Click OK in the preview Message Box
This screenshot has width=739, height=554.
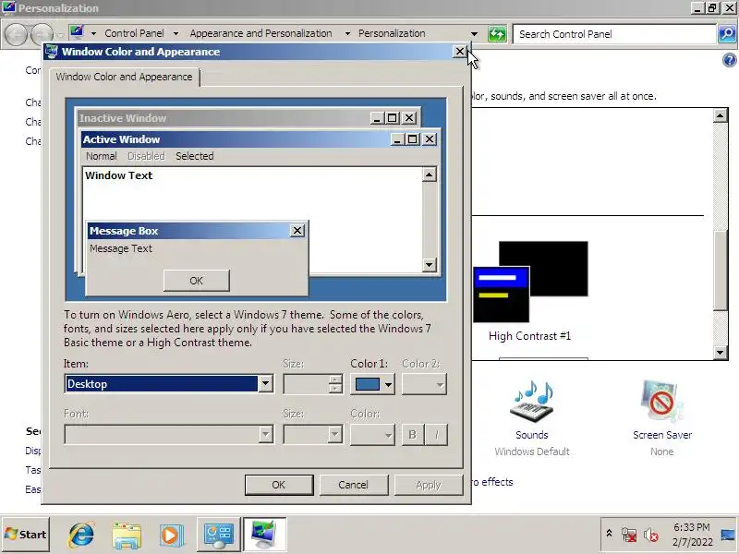[197, 281]
